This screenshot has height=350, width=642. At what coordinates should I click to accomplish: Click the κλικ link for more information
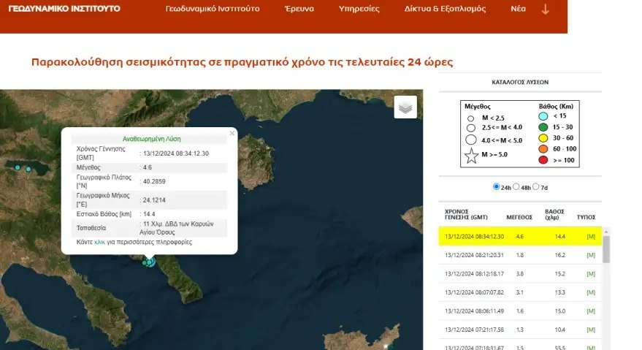tap(100, 242)
